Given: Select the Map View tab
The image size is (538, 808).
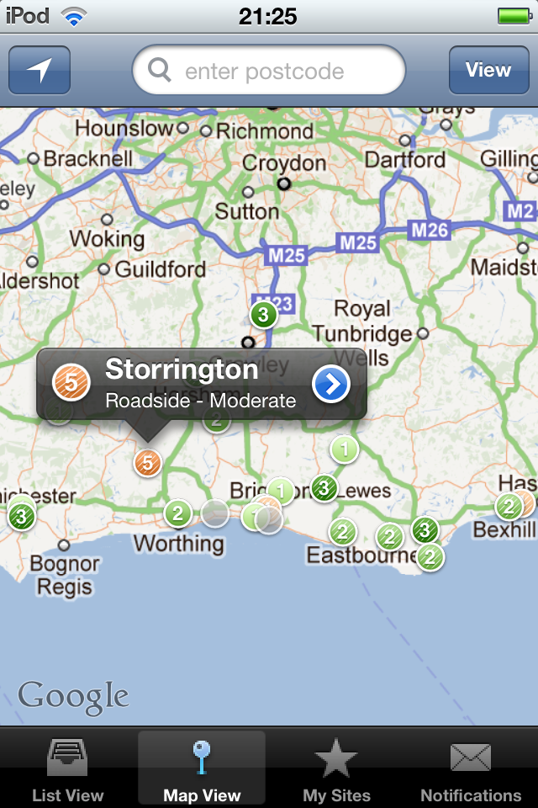Looking at the screenshot, I should (202, 768).
